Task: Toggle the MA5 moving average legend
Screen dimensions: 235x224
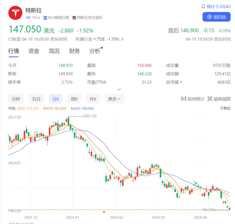Action: [x=28, y=108]
